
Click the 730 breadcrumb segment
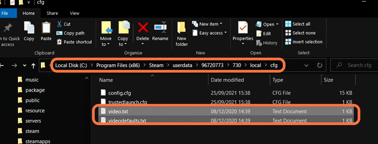(237, 65)
